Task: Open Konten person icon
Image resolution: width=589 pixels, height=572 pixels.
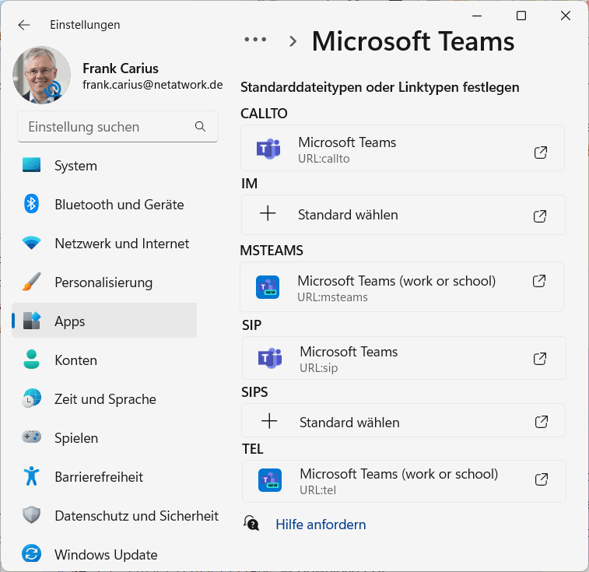Action: pyautogui.click(x=32, y=360)
